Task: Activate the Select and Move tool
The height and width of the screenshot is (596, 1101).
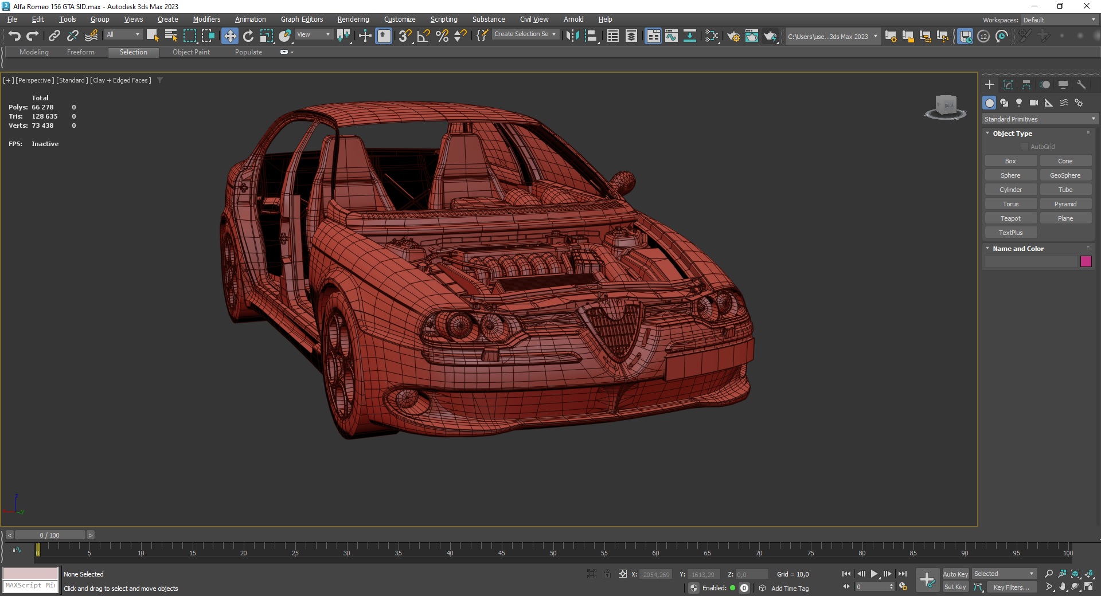Action: (230, 36)
